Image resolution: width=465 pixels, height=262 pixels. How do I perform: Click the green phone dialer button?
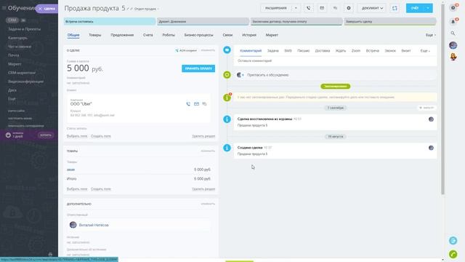453,254
